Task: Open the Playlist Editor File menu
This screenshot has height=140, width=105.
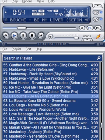Action: 5,49
